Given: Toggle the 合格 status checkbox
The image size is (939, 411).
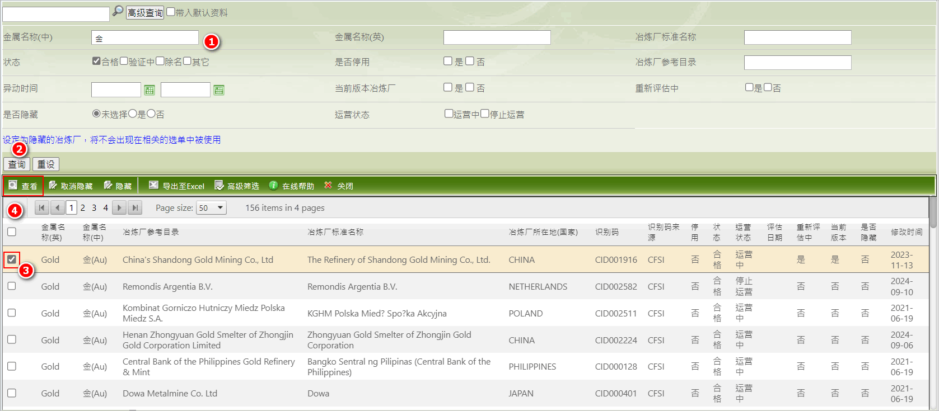Looking at the screenshot, I should coord(96,61).
